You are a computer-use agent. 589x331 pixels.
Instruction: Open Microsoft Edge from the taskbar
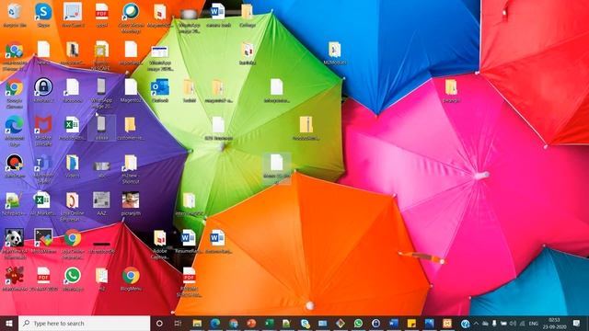pyautogui.click(x=214, y=323)
